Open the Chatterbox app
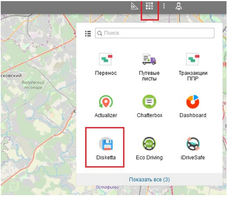Viewport: 228px width, 197px height. coord(149,106)
